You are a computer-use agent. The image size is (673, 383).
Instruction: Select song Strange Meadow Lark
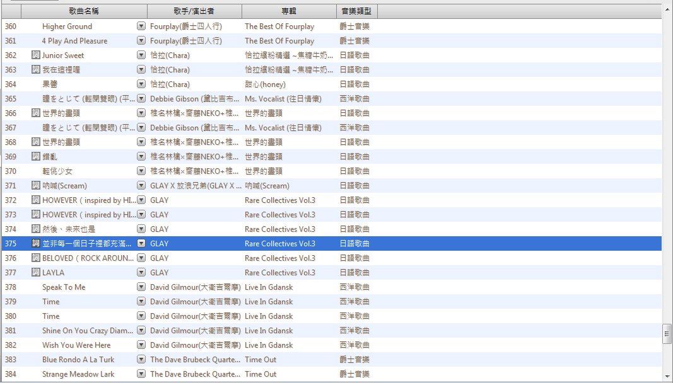pos(78,374)
